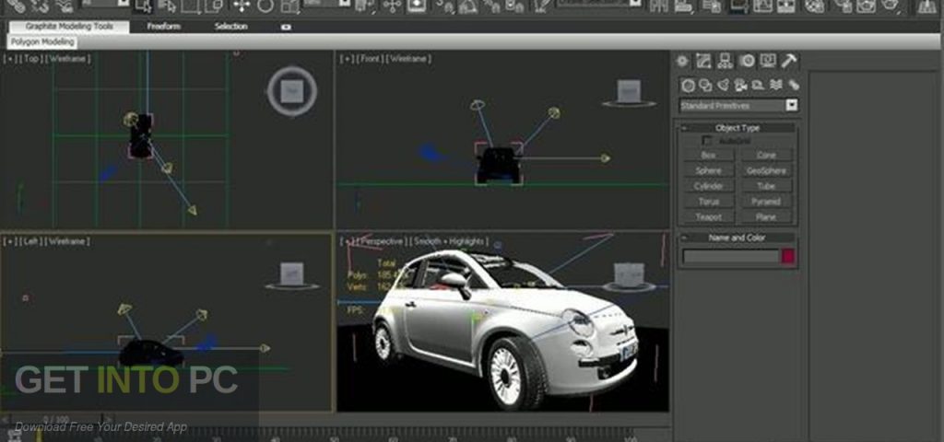The width and height of the screenshot is (944, 442).
Task: Enable the AutoGrid checkbox
Action: pos(707,141)
